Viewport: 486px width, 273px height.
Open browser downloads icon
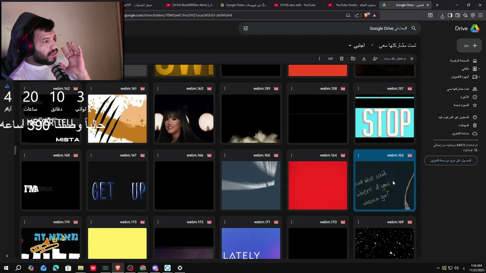[x=442, y=15]
